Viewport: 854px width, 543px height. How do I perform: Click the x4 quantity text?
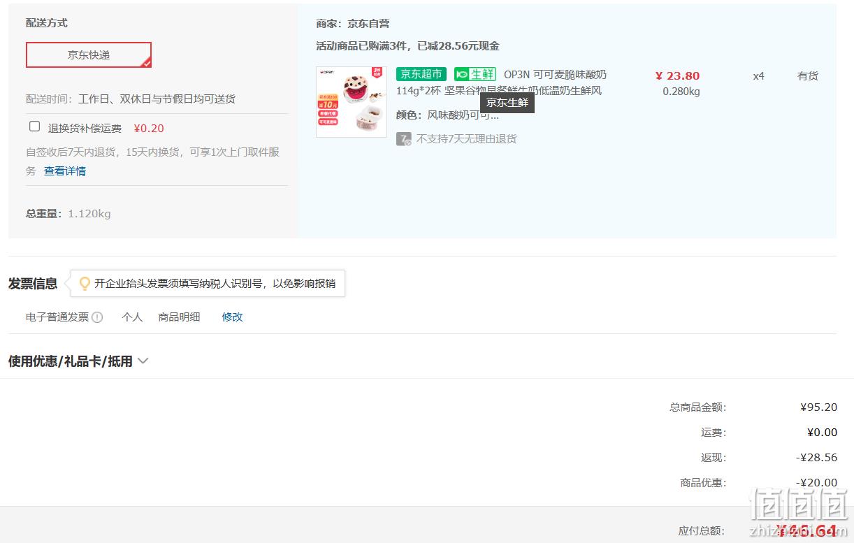click(x=758, y=76)
